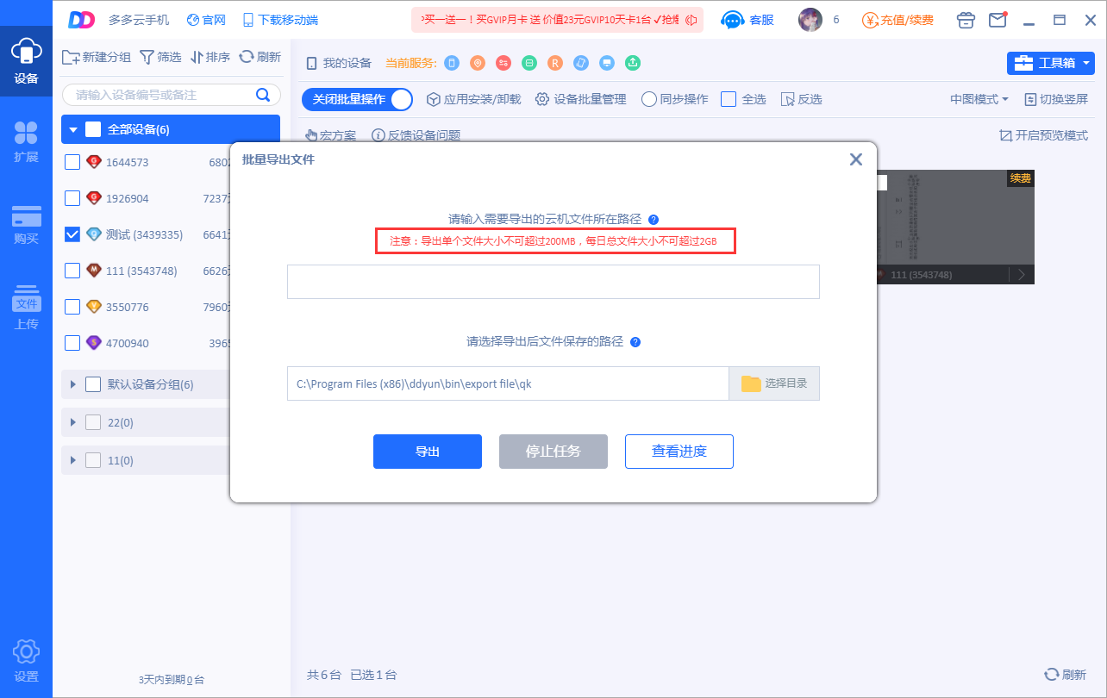The image size is (1107, 698).
Task: Check the device 1926904 checkbox
Action: coord(72,198)
